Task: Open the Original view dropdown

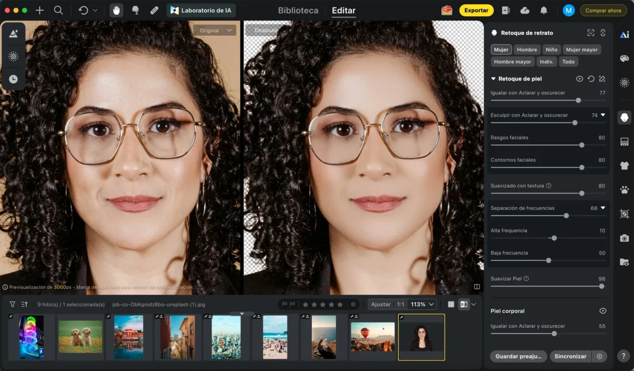Action: 215,31
